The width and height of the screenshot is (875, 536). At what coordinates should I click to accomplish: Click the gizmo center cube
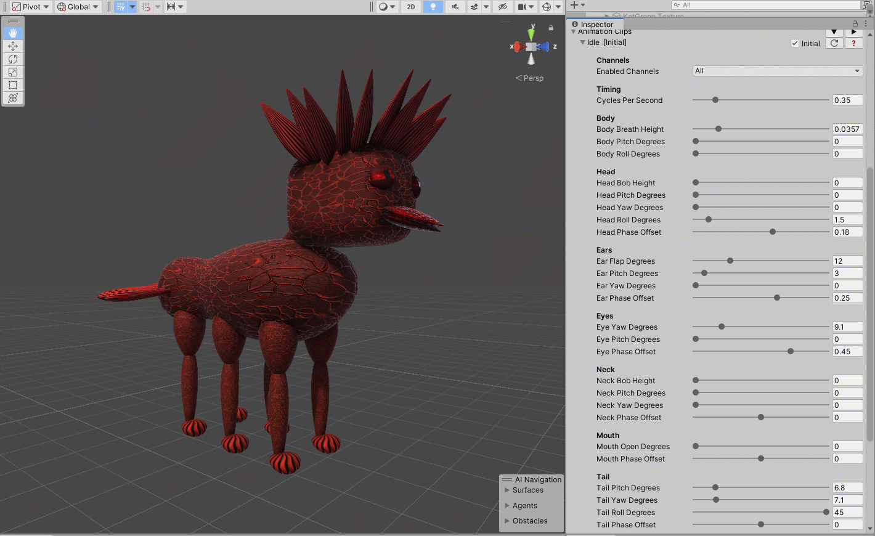click(x=531, y=47)
